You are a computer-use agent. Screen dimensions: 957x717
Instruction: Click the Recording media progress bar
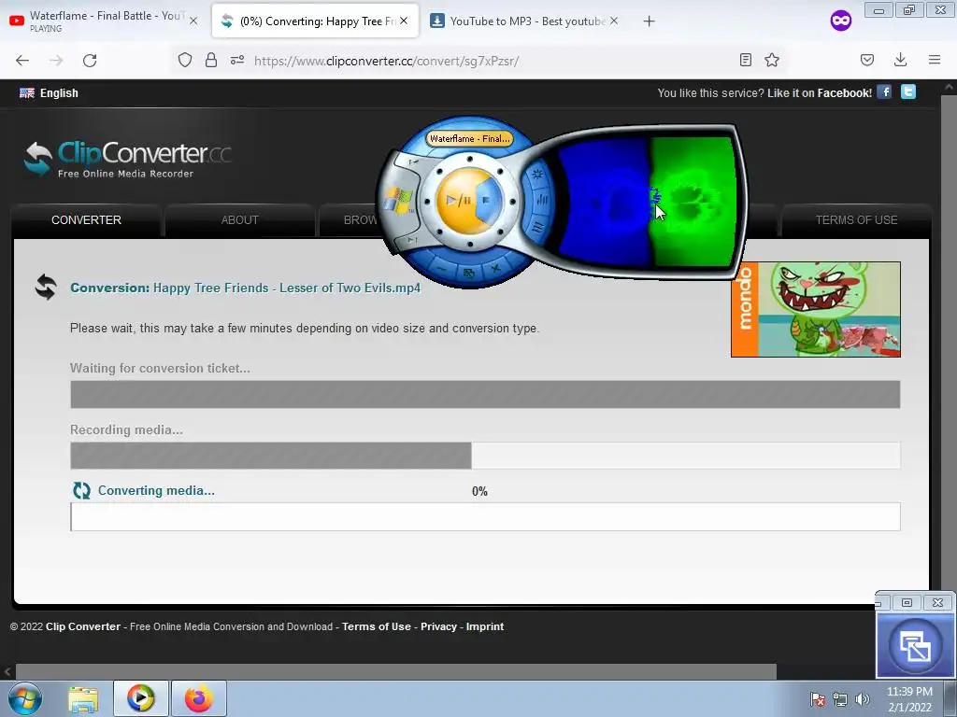(x=485, y=456)
